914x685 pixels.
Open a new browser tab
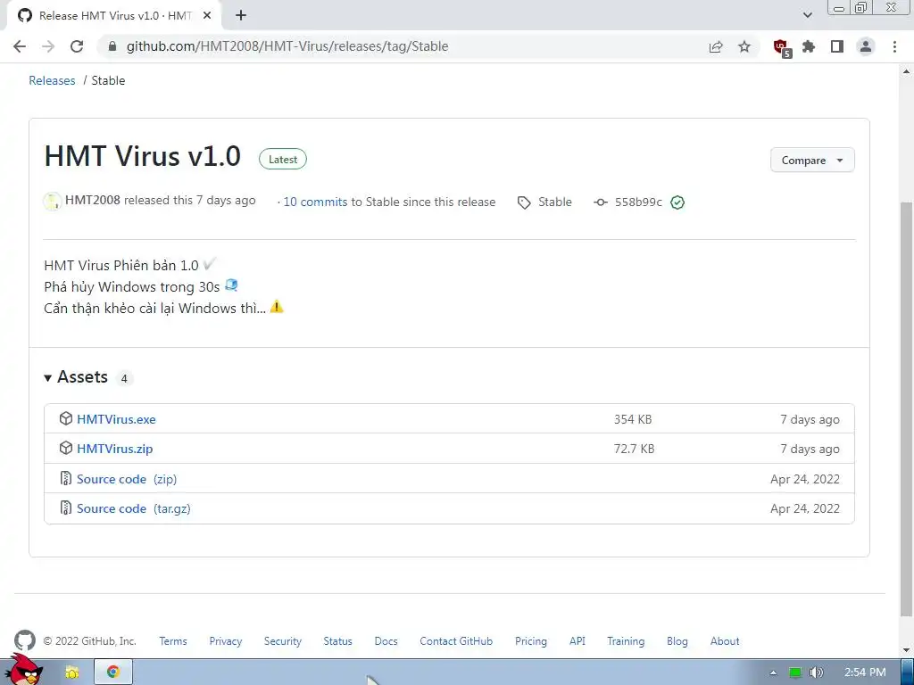(241, 16)
